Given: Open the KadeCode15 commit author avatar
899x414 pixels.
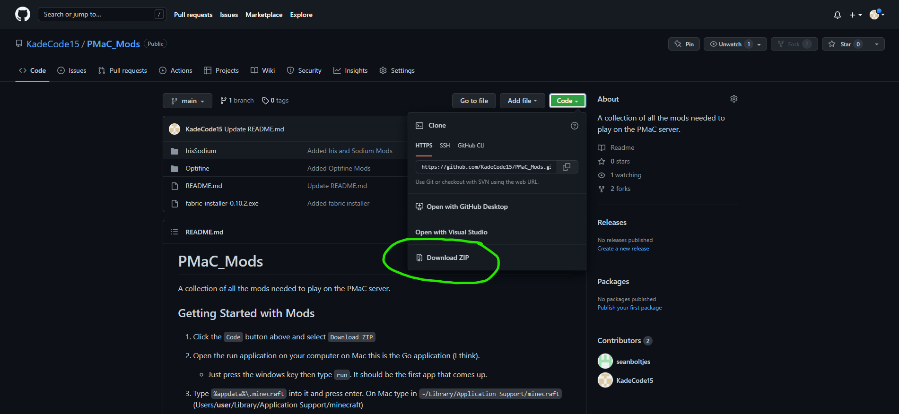Looking at the screenshot, I should [x=175, y=129].
